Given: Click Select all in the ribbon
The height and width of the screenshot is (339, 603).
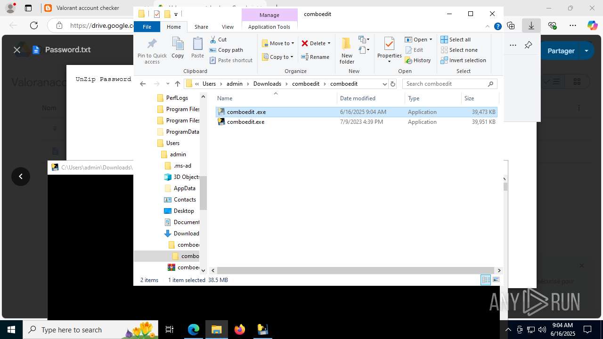Looking at the screenshot, I should [x=456, y=40].
